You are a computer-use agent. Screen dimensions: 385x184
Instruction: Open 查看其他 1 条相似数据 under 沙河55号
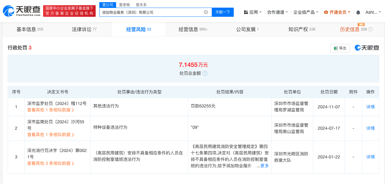click(x=51, y=135)
